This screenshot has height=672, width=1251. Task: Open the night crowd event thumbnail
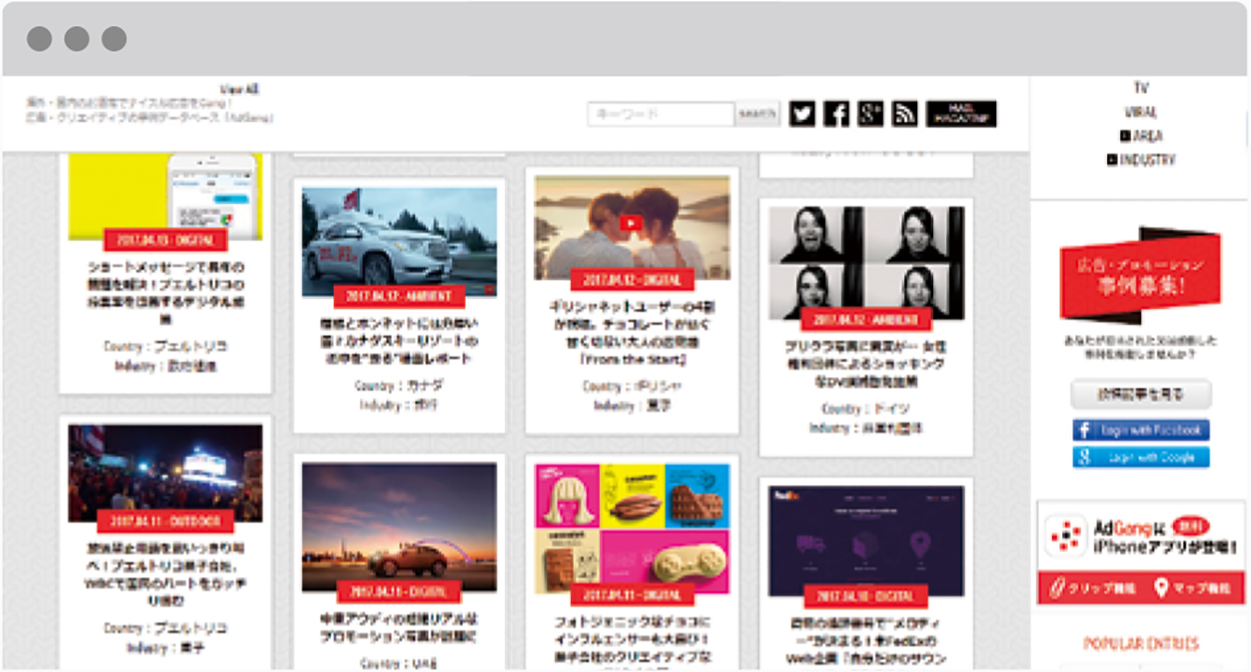click(166, 473)
